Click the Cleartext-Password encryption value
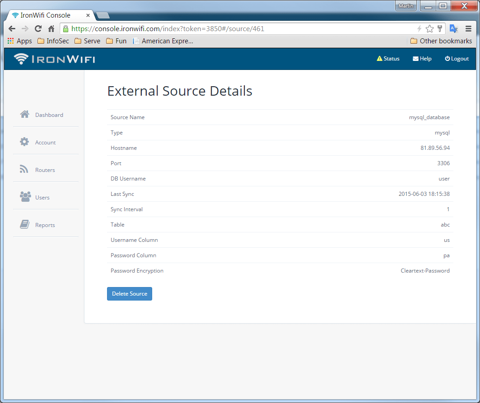This screenshot has height=403, width=480. pos(425,270)
